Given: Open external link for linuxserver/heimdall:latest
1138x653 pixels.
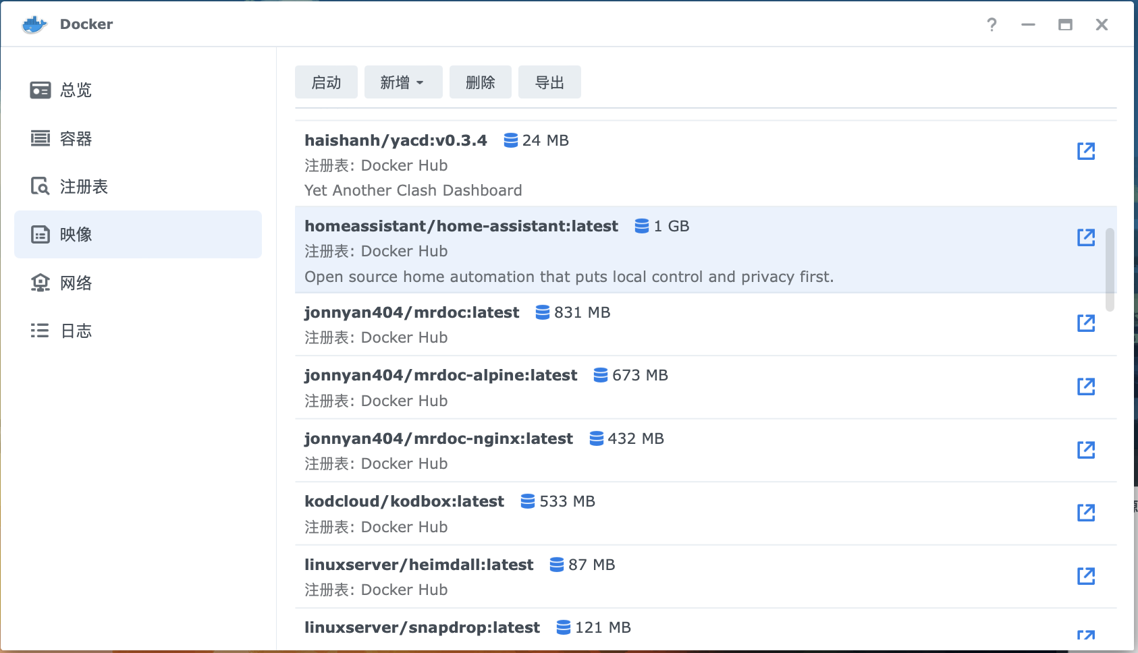Looking at the screenshot, I should (x=1086, y=576).
